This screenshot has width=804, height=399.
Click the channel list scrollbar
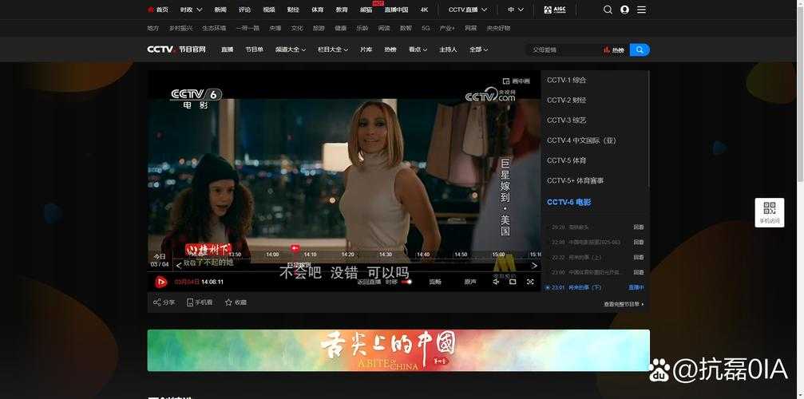pos(648,129)
